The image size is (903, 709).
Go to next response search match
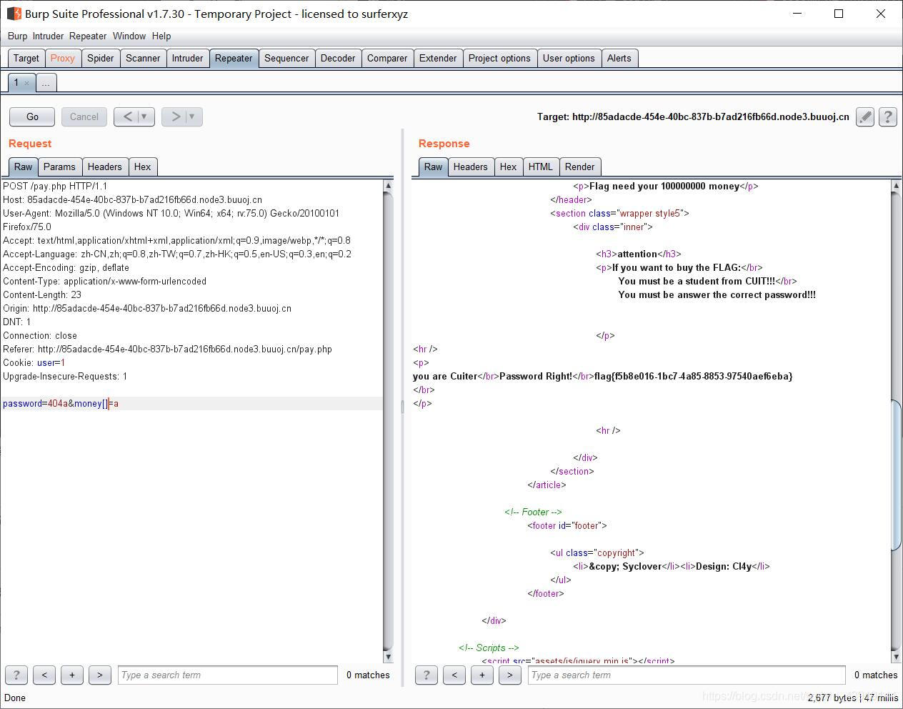(x=510, y=675)
